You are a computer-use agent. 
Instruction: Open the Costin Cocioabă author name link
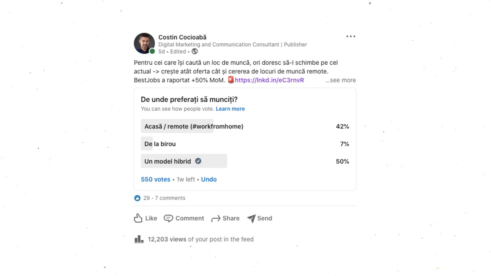(182, 37)
